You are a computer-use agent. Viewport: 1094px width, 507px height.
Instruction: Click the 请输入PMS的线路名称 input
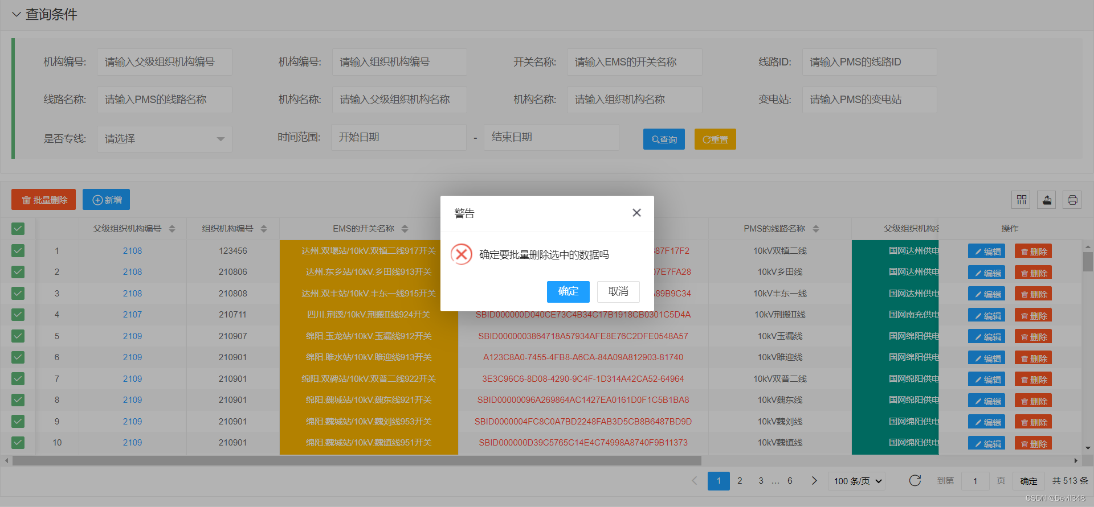164,100
